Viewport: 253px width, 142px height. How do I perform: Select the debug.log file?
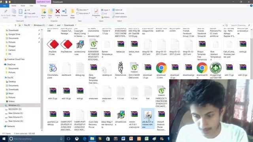pyautogui.click(x=80, y=68)
